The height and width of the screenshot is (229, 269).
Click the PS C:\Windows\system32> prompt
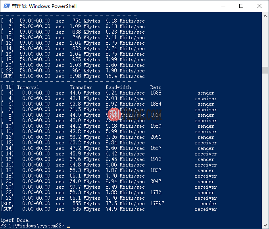32,225
